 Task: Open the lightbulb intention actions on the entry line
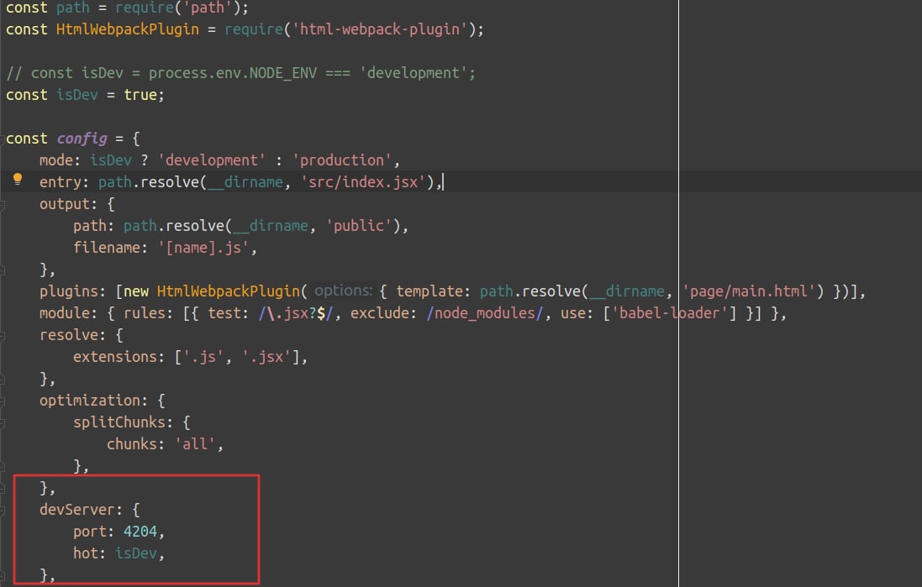tap(18, 179)
